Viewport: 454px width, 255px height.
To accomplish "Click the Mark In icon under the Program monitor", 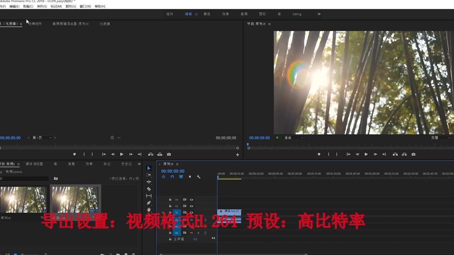I will [x=328, y=154].
